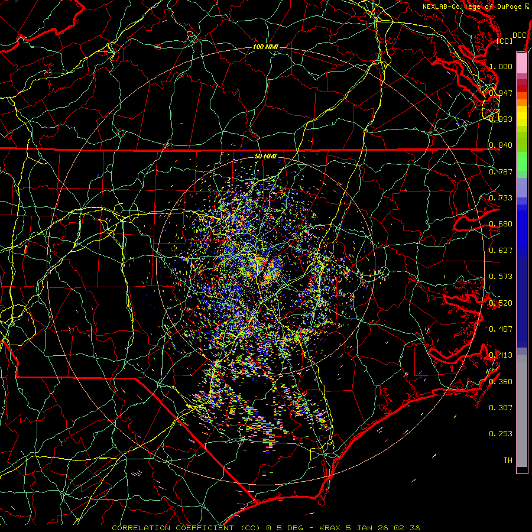Viewport: 532px width, 532px height.
Task: Click the 0.307 scale value
Action: [x=501, y=407]
